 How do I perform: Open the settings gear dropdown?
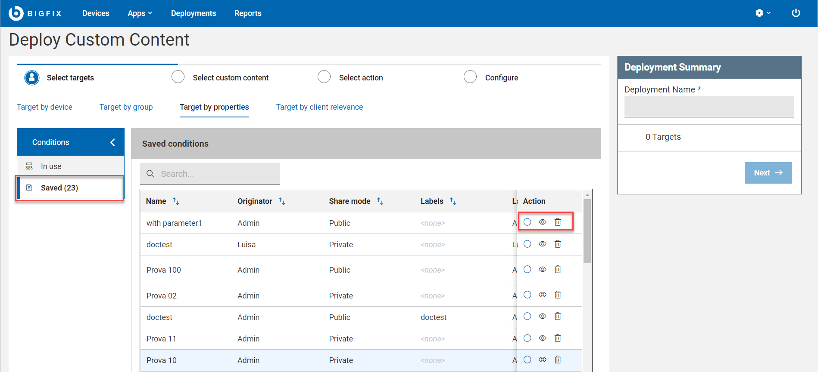click(762, 13)
